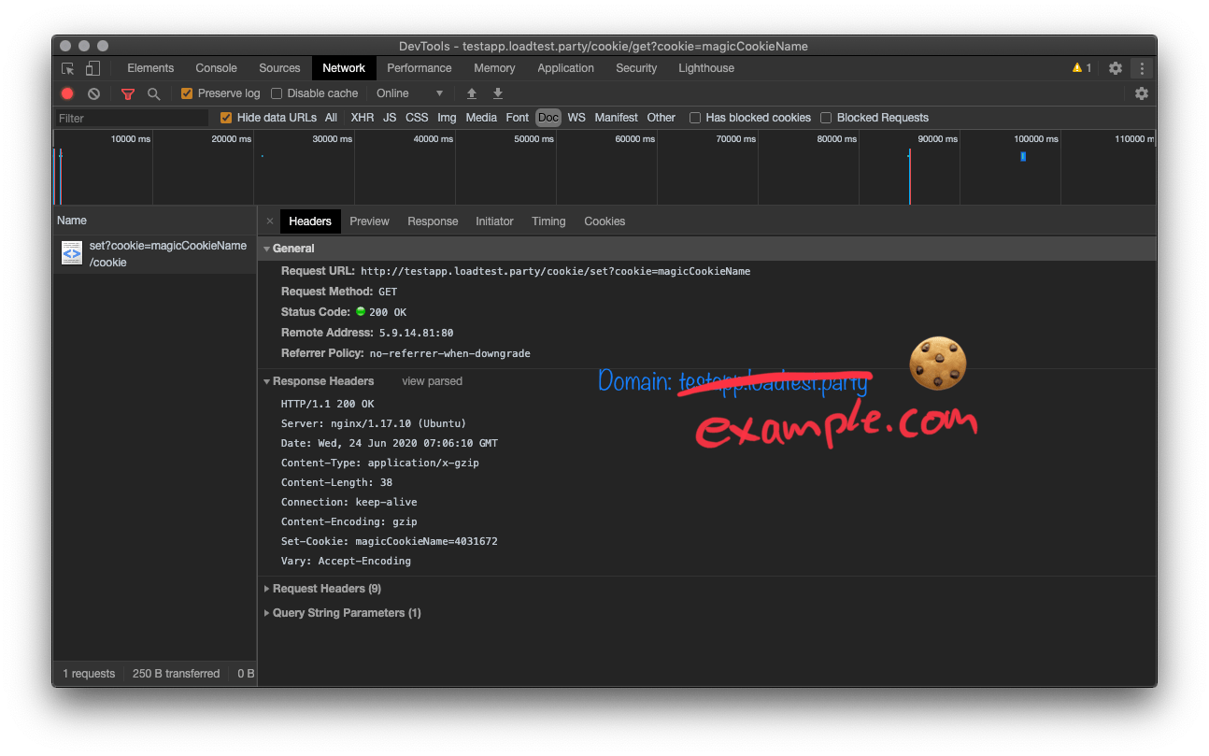Stop recording network log
Image resolution: width=1209 pixels, height=756 pixels.
[66, 93]
